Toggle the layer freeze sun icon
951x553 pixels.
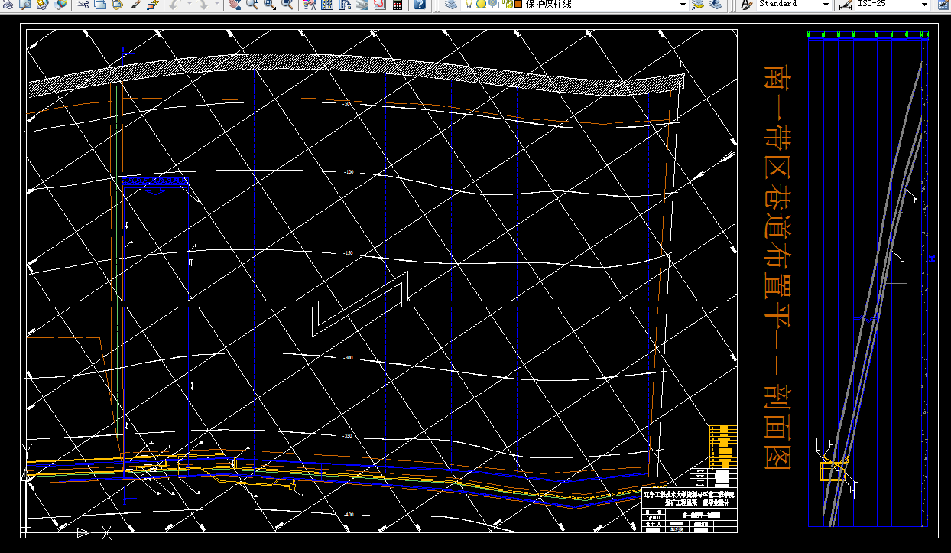(481, 4)
